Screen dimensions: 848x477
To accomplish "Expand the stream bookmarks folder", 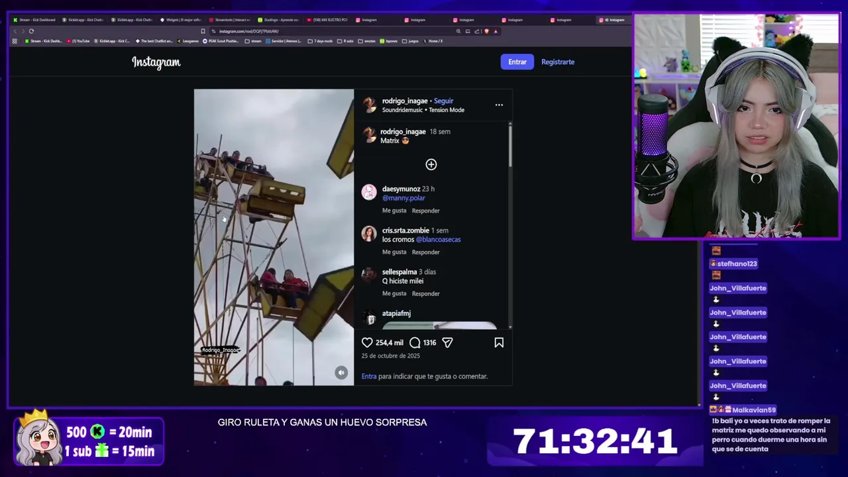I will (x=252, y=41).
